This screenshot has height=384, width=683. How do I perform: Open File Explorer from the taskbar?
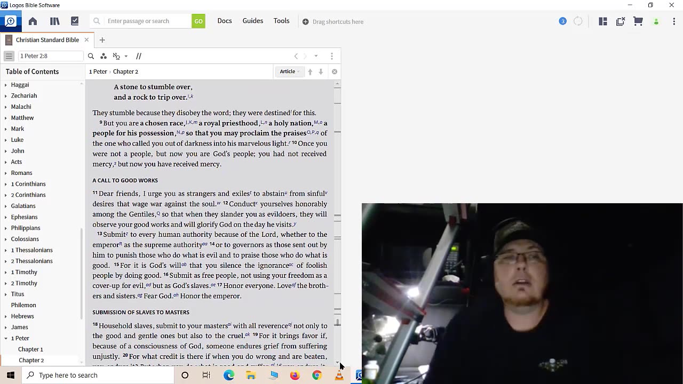(251, 375)
